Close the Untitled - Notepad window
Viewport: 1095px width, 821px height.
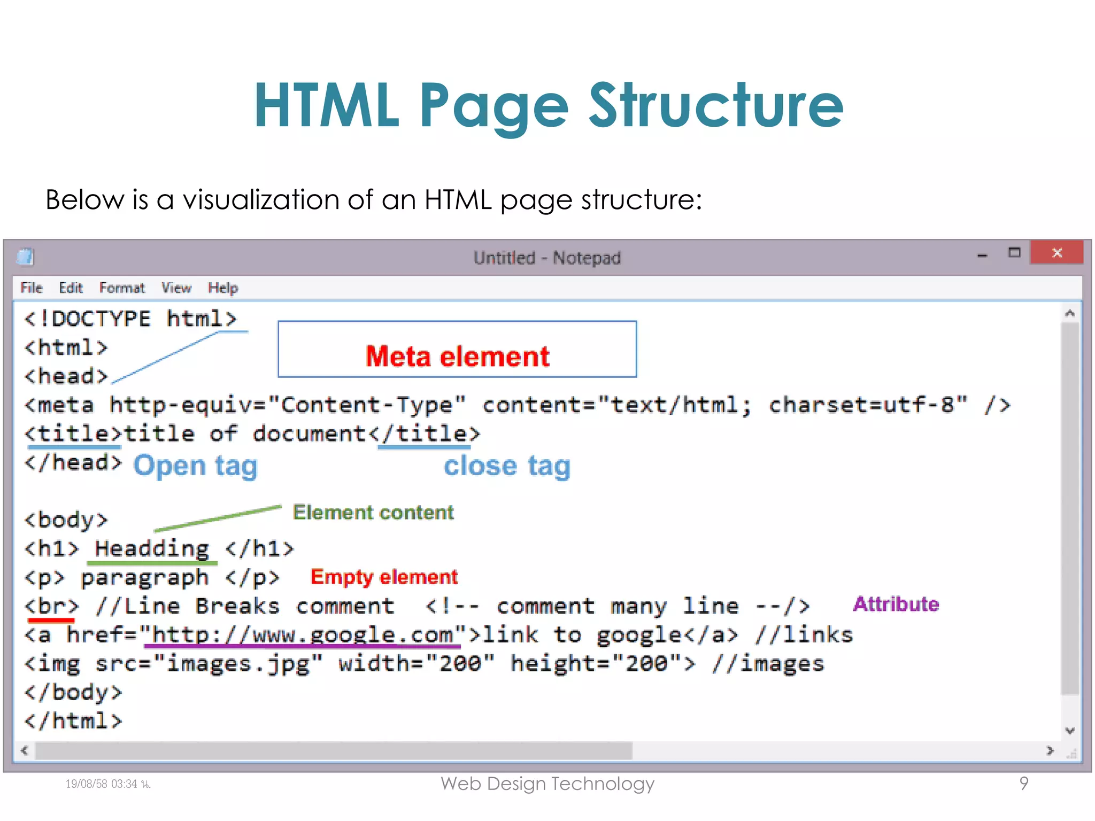point(1057,252)
